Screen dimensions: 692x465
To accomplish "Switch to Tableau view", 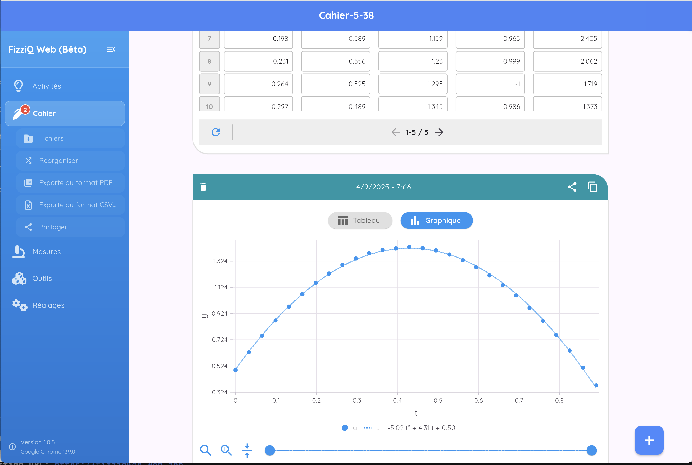I will 360,220.
